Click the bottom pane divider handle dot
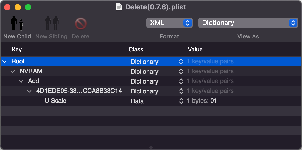 click(x=151, y=148)
